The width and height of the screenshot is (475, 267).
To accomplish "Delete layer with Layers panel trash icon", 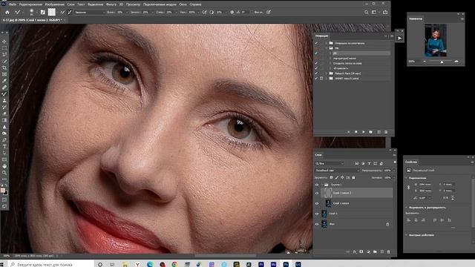I will pos(389,251).
